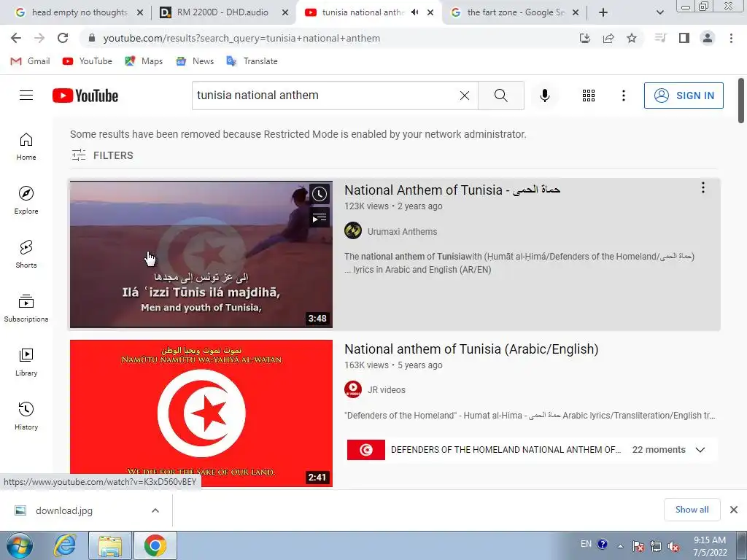The width and height of the screenshot is (747, 560).
Task: Add Urumaxi video to Watch later
Action: point(320,194)
